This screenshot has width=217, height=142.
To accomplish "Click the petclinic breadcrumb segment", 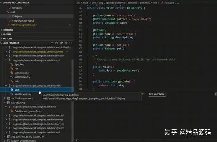I will (145, 2).
